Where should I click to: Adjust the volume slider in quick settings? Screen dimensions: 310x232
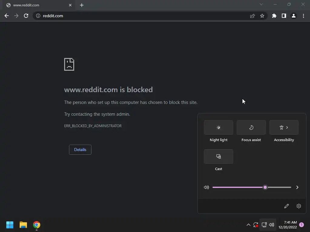point(252,187)
